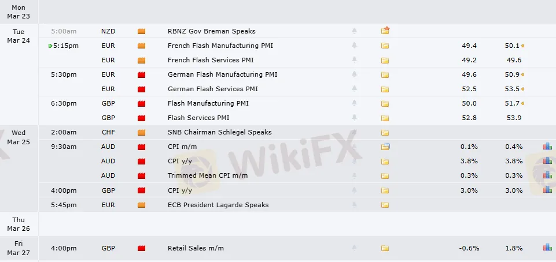The height and width of the screenshot is (262, 556).
Task: Select the Wed Mar 25 date cell
Action: pyautogui.click(x=19, y=137)
